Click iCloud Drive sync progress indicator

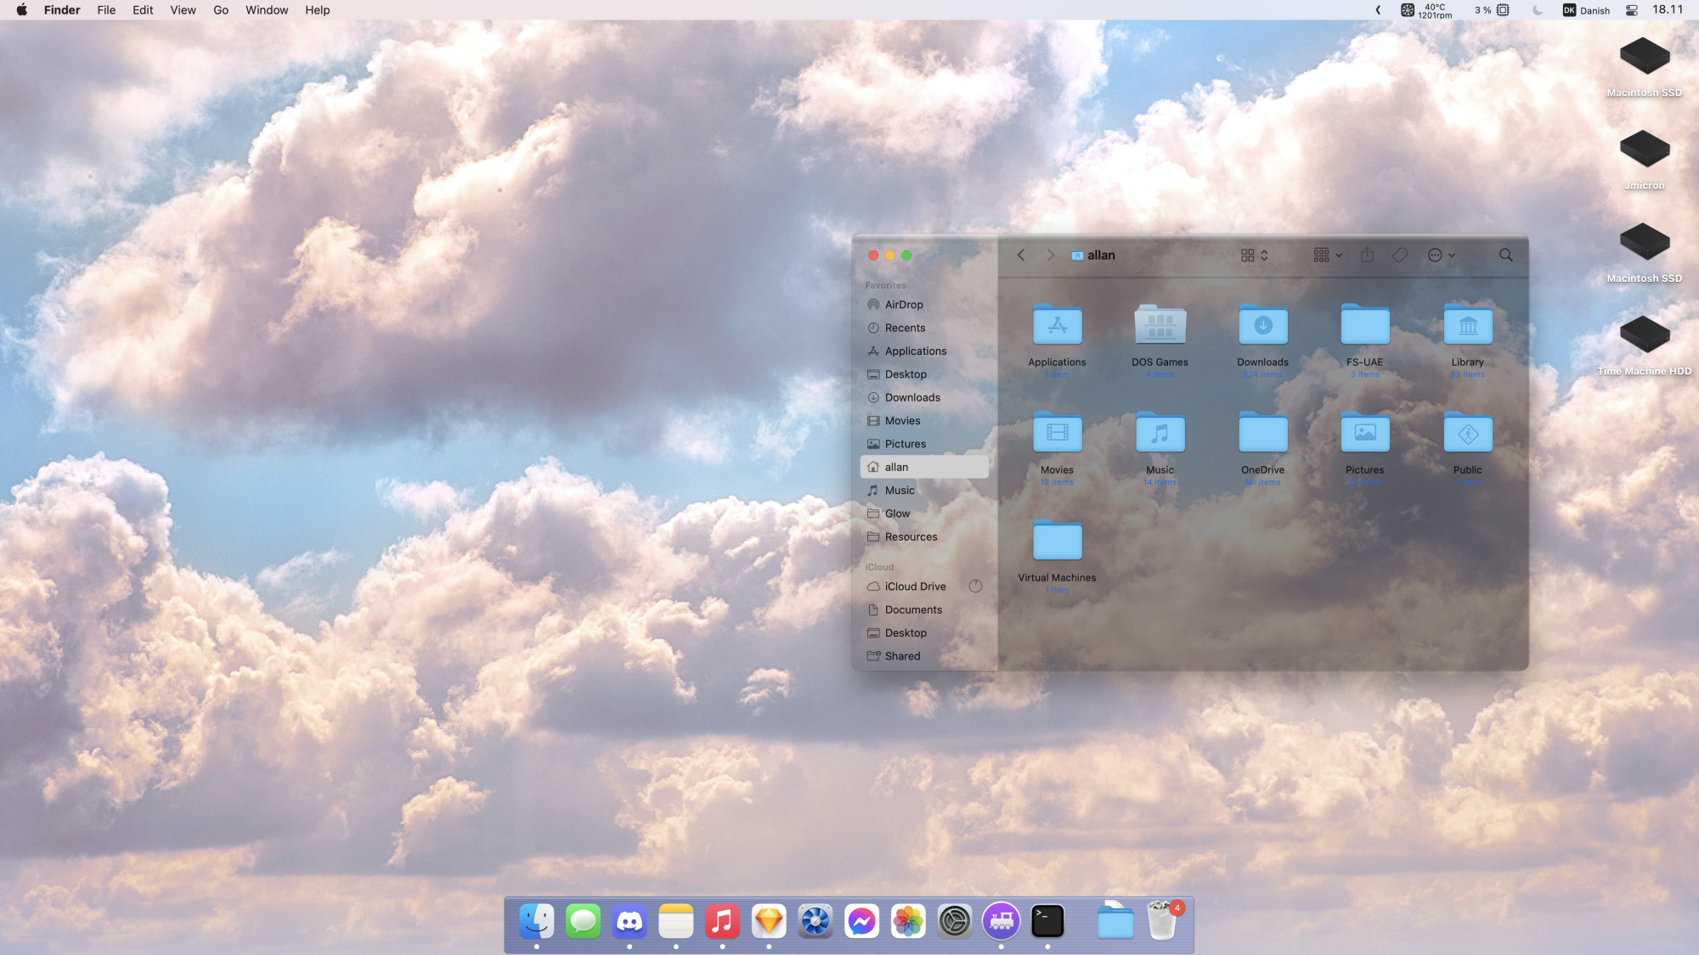point(975,587)
